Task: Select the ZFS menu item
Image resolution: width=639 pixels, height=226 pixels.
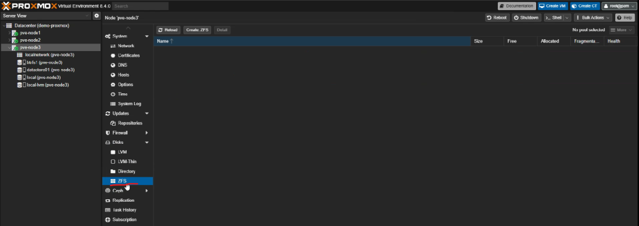Action: coord(127,181)
